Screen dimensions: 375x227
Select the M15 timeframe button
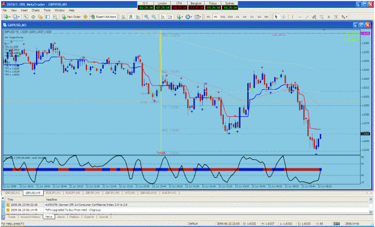coord(223,17)
